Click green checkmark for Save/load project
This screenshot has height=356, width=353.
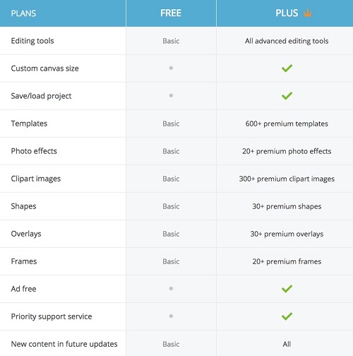click(x=287, y=96)
